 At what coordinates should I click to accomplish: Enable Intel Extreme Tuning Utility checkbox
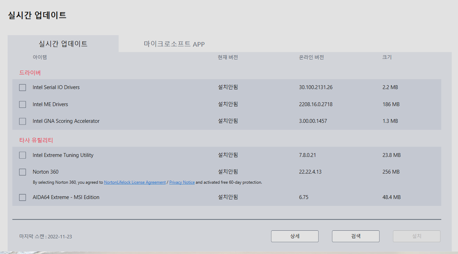[23, 155]
